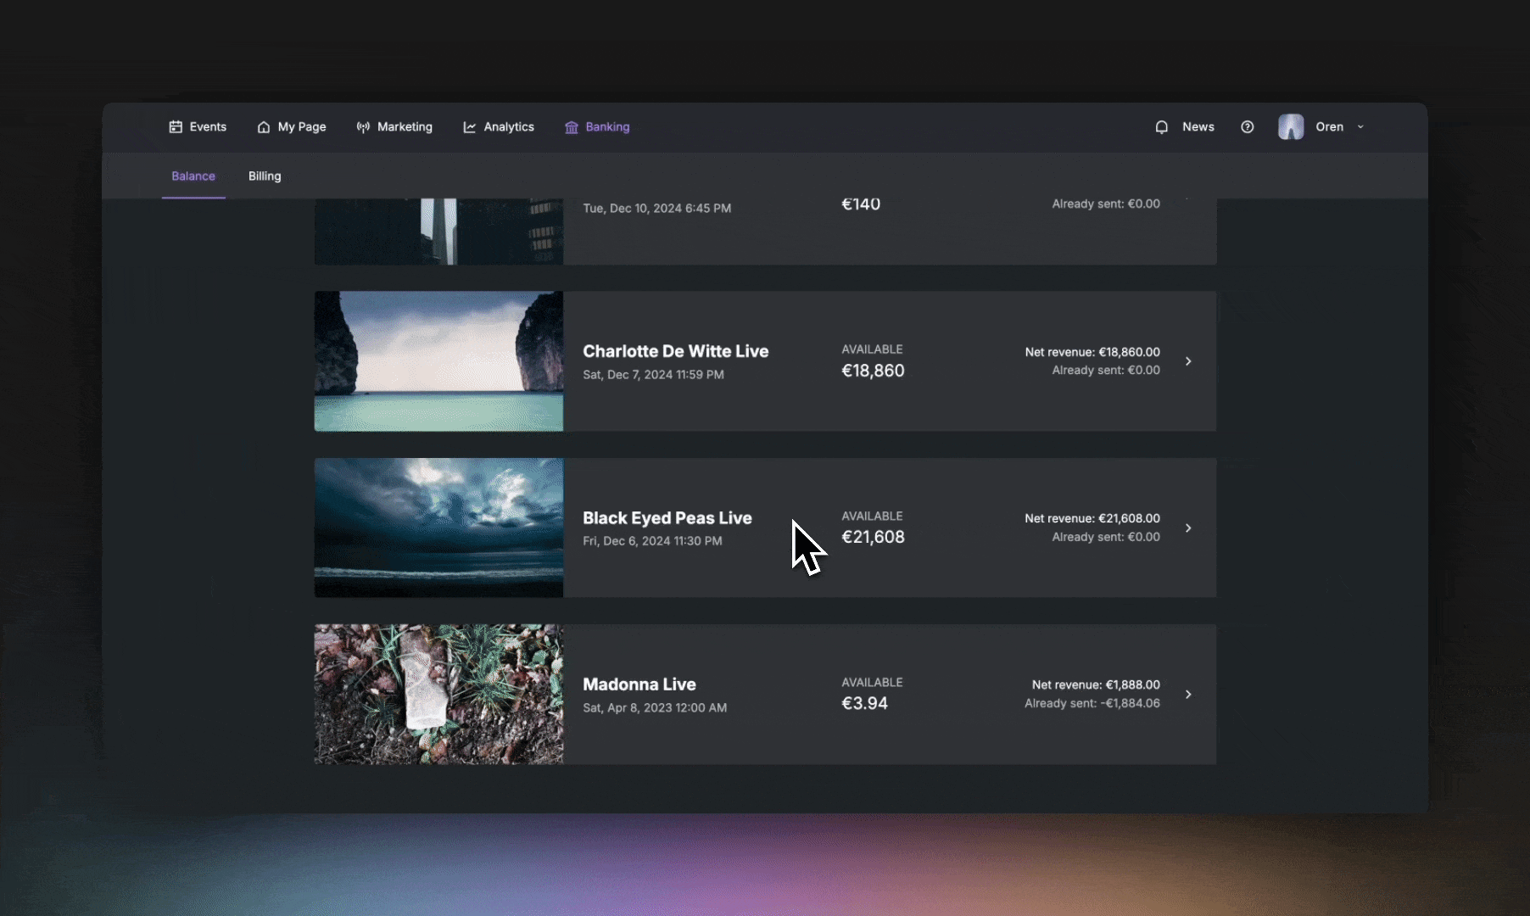Click the Charlotte De Witte Live title
This screenshot has height=916, width=1530.
tap(676, 351)
